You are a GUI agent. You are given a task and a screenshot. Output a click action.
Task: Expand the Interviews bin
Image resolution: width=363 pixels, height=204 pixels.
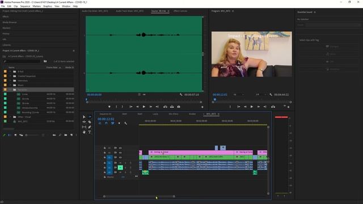tap(10, 80)
